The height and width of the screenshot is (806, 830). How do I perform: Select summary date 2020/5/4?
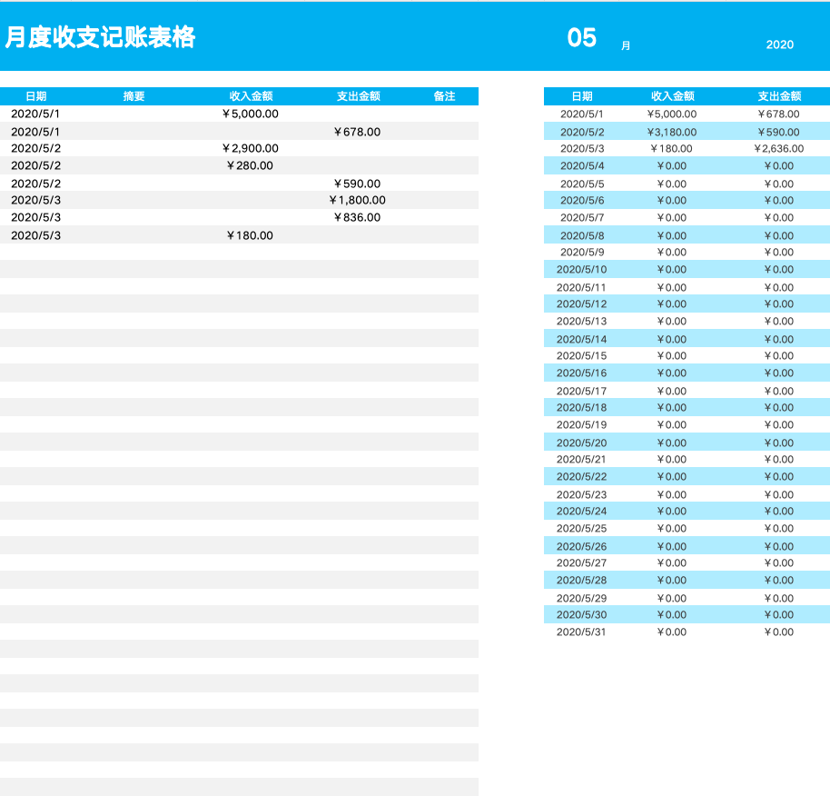click(x=582, y=166)
